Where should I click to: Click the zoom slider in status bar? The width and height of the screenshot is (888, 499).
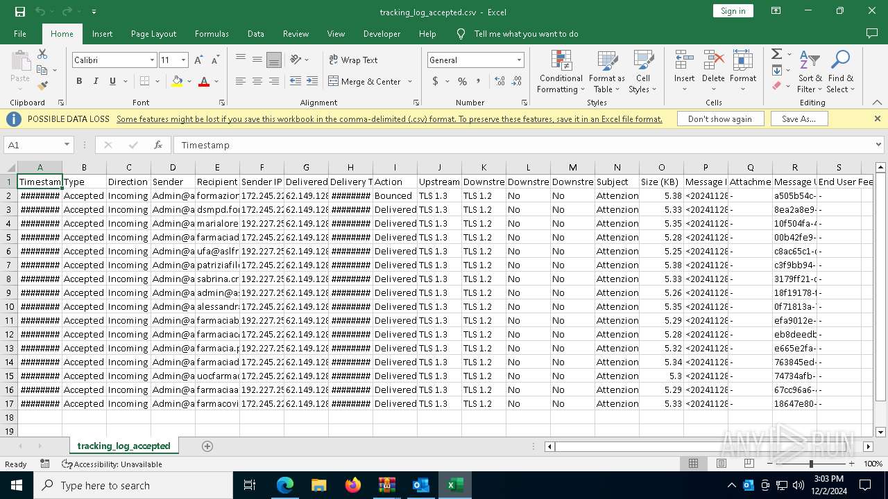coord(810,464)
